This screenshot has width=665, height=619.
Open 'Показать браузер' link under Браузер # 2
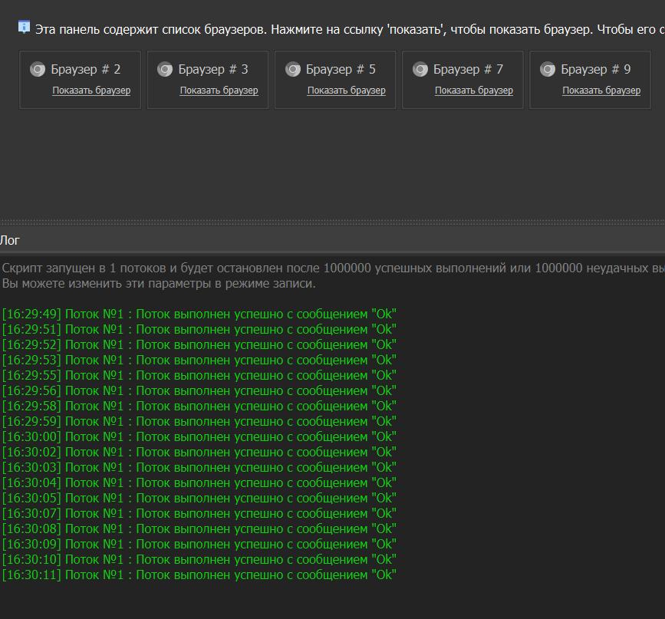pyautogui.click(x=91, y=91)
